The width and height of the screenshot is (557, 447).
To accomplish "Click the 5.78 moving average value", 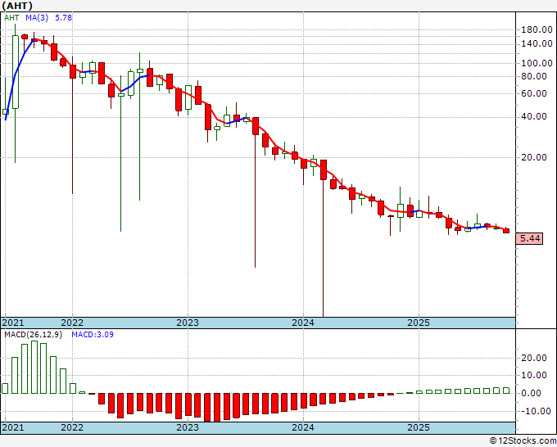I will (63, 17).
